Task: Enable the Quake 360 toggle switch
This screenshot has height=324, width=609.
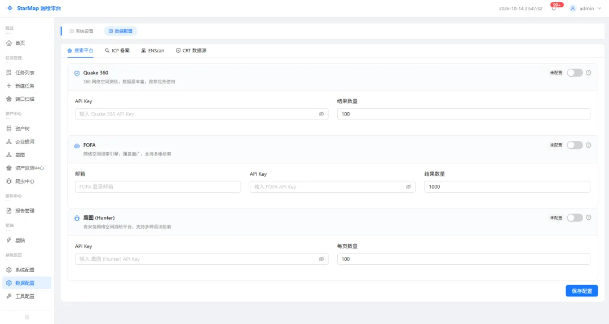Action: pyautogui.click(x=575, y=73)
